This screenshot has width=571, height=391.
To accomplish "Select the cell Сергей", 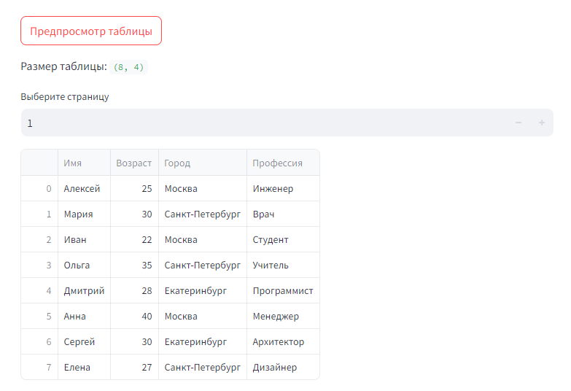I will (84, 341).
